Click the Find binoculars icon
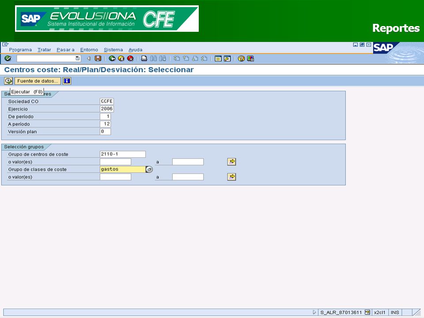Image resolution: width=424 pixels, height=318 pixels. click(153, 58)
